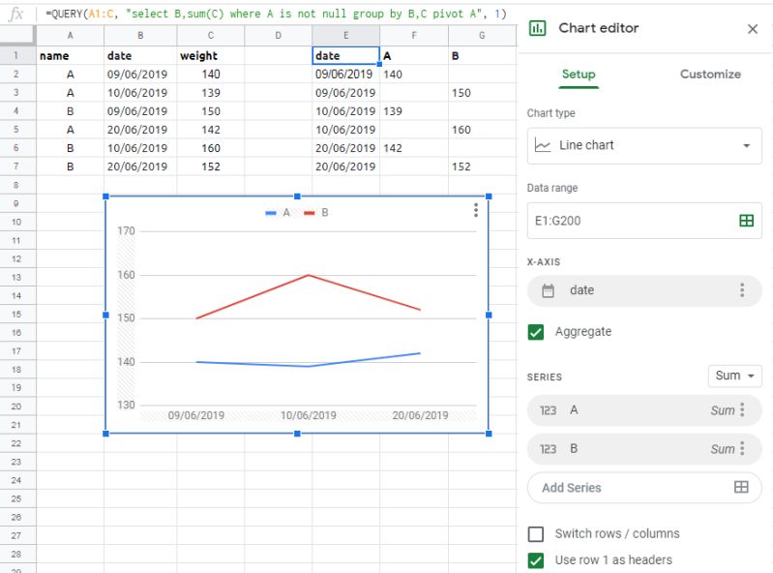Click the 10/06/2019 x-axis label in chart
Image resolution: width=773 pixels, height=573 pixels.
308,415
